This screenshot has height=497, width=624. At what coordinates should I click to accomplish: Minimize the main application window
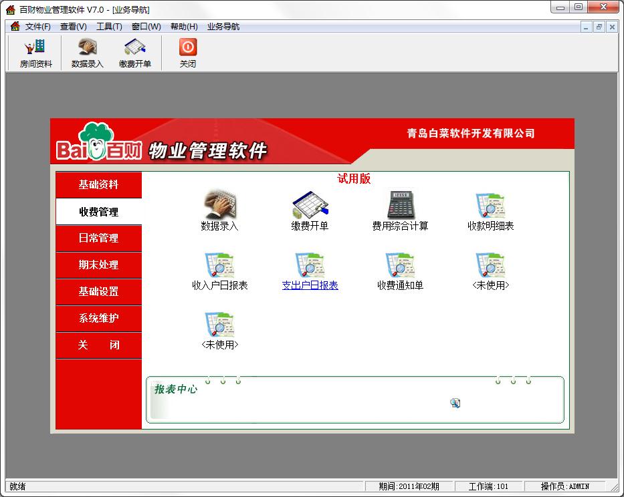pyautogui.click(x=560, y=7)
